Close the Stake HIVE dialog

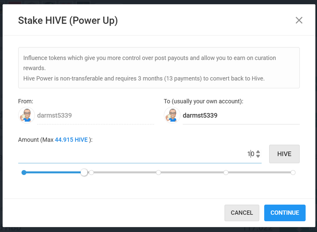click(x=299, y=20)
